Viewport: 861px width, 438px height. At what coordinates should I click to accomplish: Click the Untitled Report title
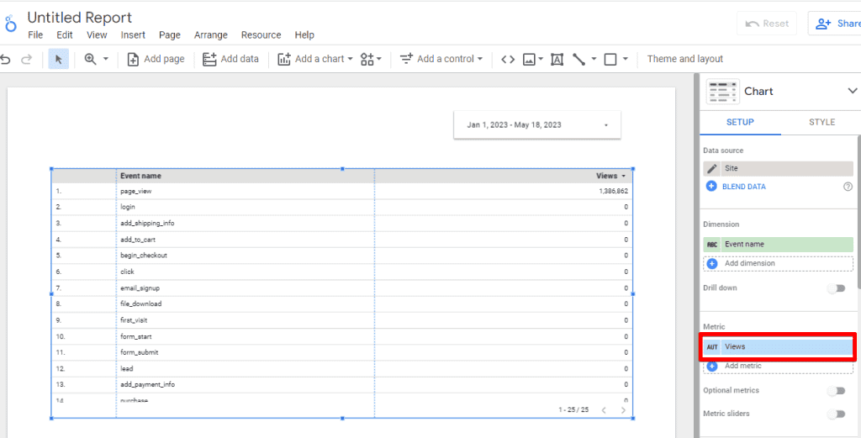pos(80,18)
